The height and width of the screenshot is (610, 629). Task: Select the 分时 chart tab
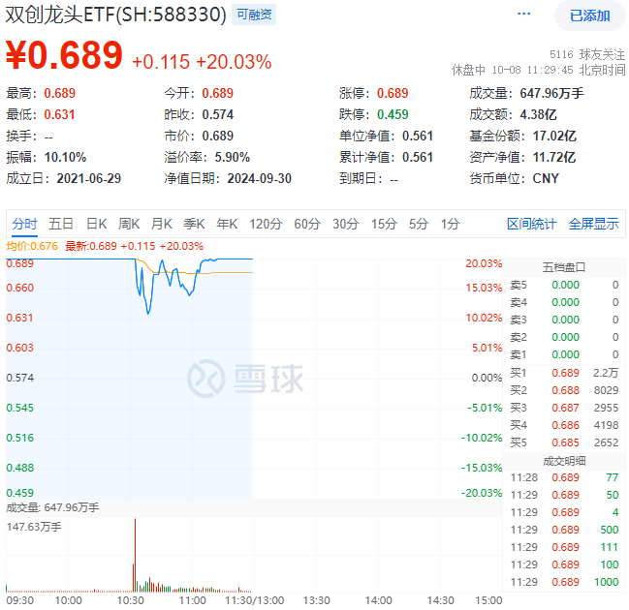click(24, 224)
